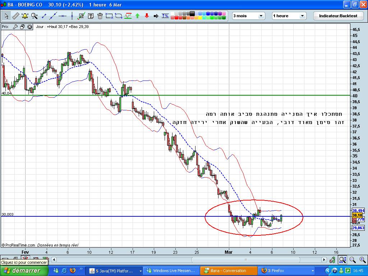Click the 16:45 system clock
The height and width of the screenshot is (276, 368).
(x=358, y=271)
